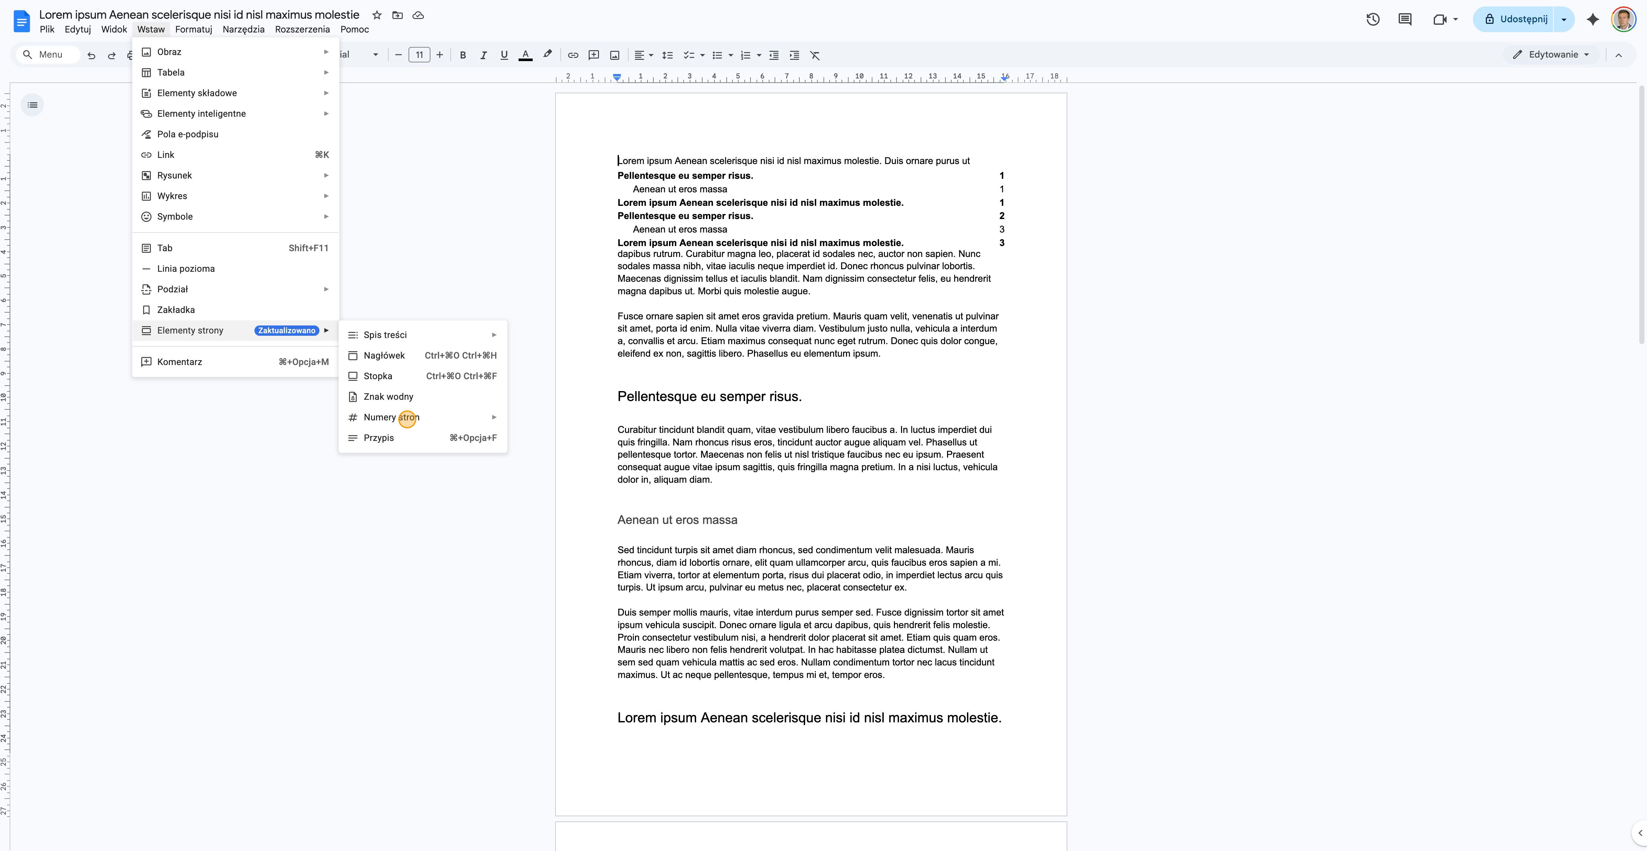Click the increase indent icon

pos(794,55)
